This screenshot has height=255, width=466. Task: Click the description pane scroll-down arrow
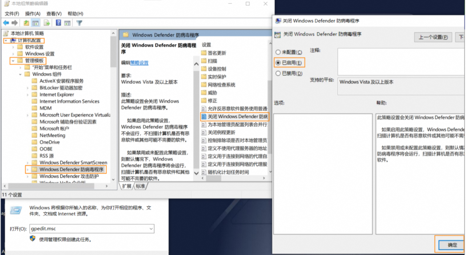click(196, 173)
